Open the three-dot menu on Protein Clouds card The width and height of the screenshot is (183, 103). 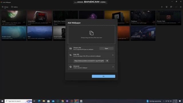(24, 38)
